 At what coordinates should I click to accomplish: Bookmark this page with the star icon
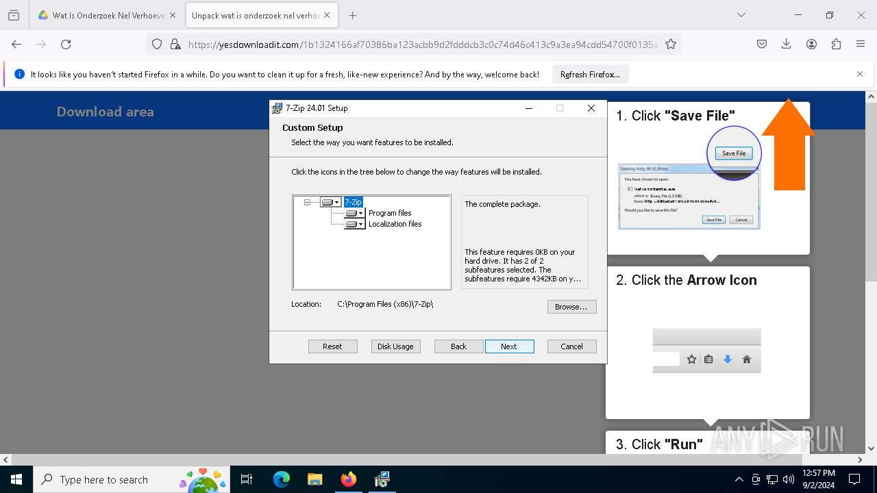point(671,44)
